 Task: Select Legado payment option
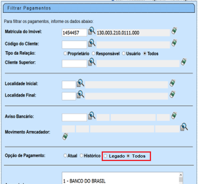(x=105, y=156)
